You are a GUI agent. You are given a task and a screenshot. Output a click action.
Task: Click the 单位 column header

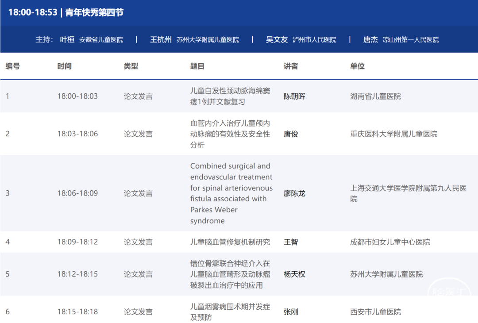357,66
